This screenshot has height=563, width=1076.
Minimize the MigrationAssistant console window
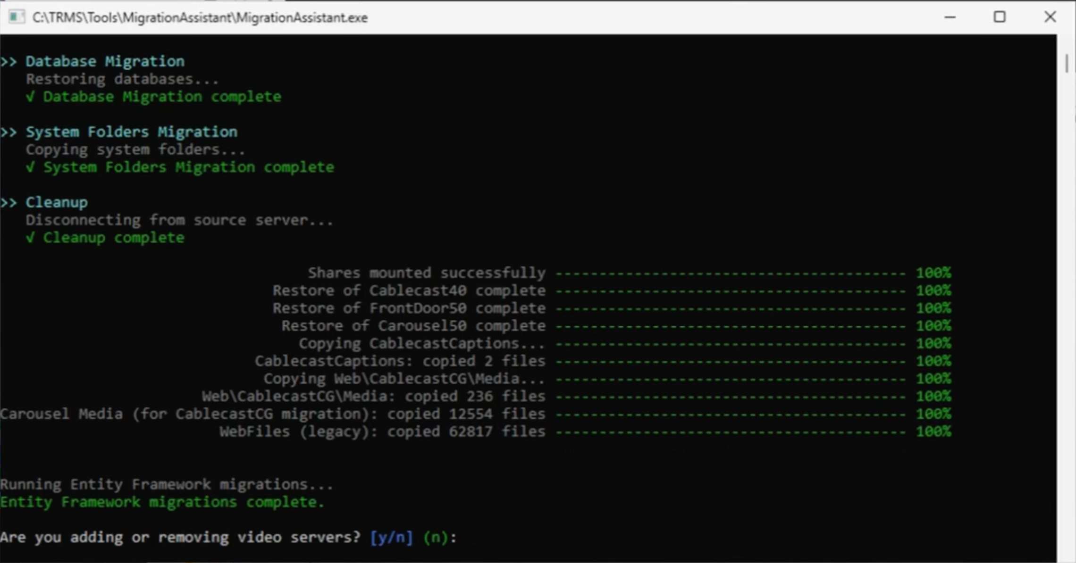950,17
